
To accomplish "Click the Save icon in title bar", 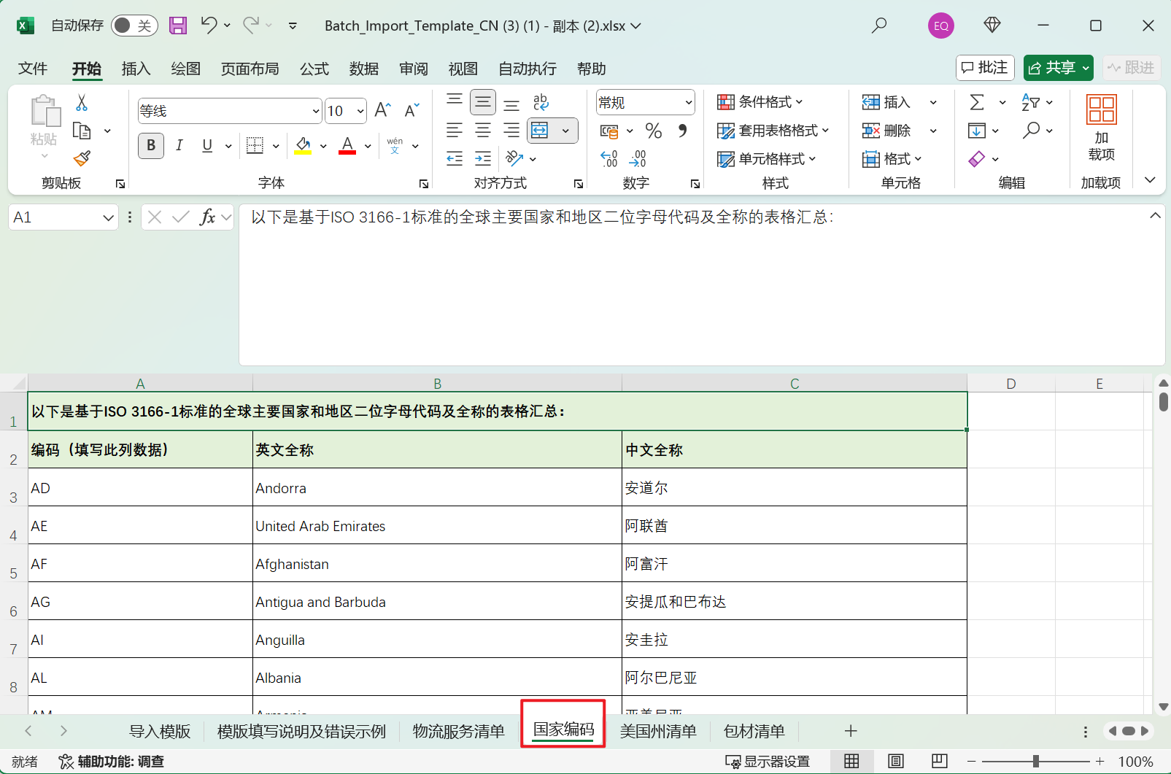I will pyautogui.click(x=178, y=26).
